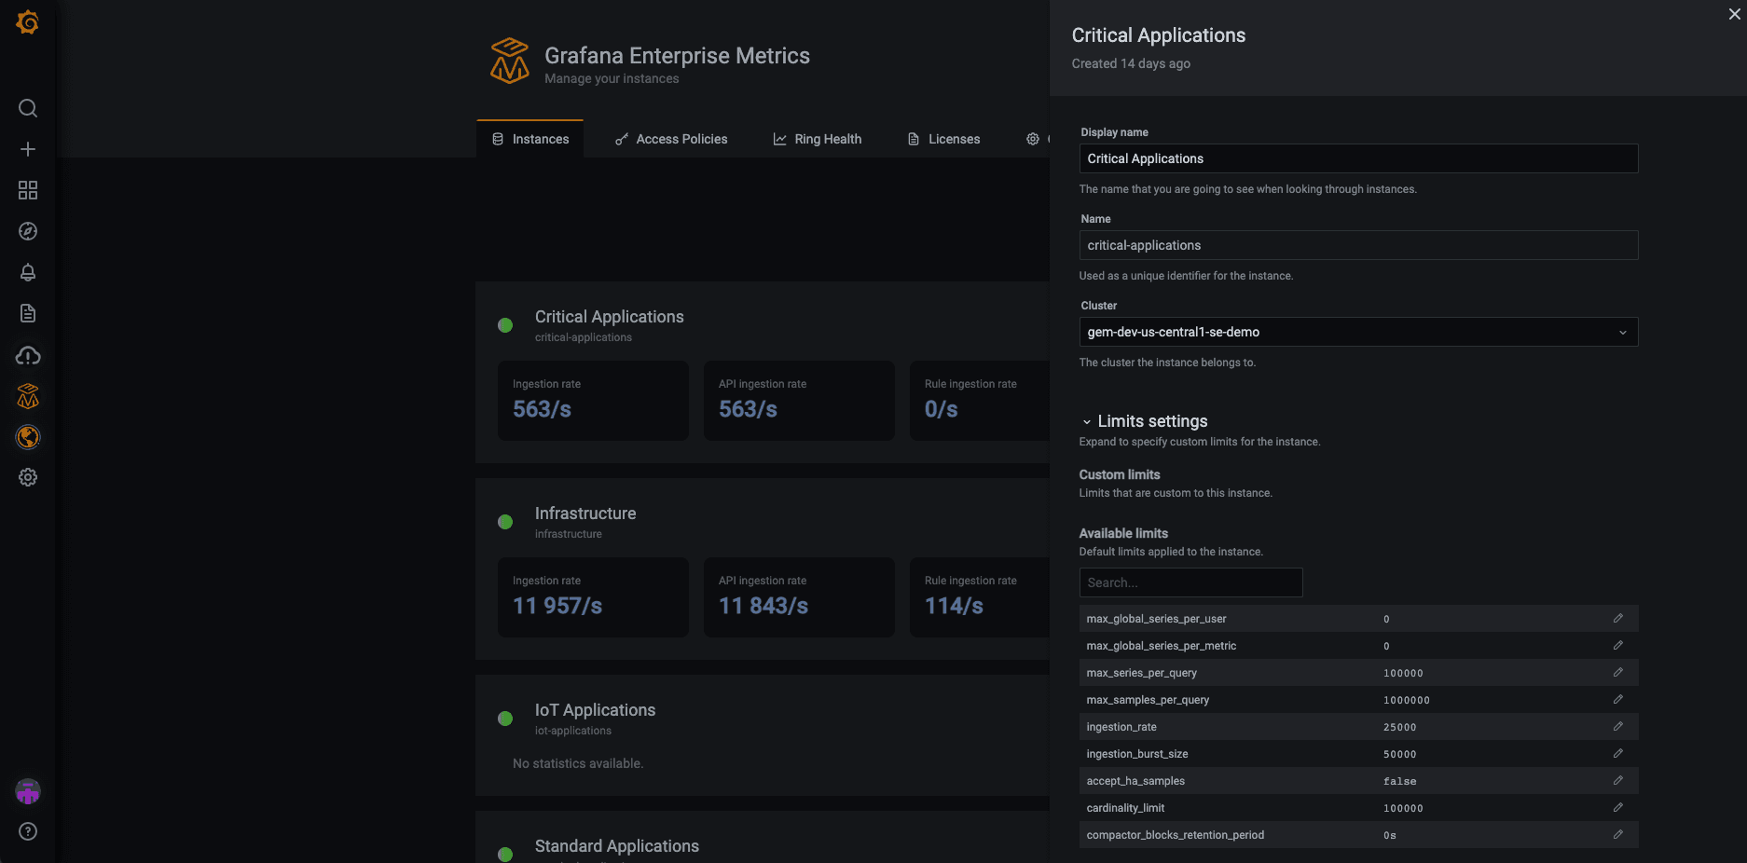
Task: Edit the max_series_per_query limit pencil icon
Action: [x=1618, y=672]
